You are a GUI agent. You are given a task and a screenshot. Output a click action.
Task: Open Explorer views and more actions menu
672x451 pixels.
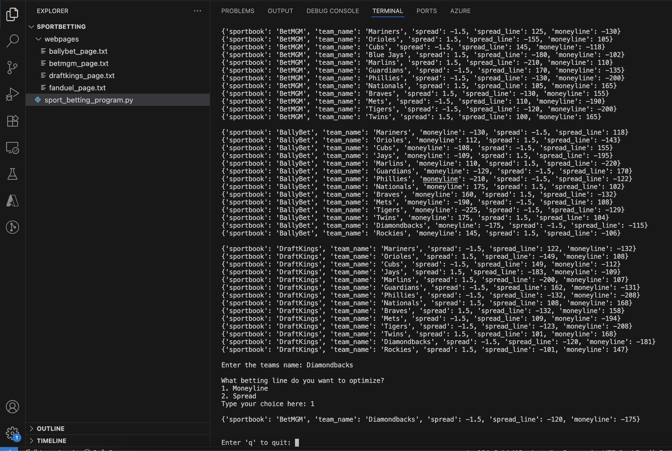pyautogui.click(x=197, y=11)
